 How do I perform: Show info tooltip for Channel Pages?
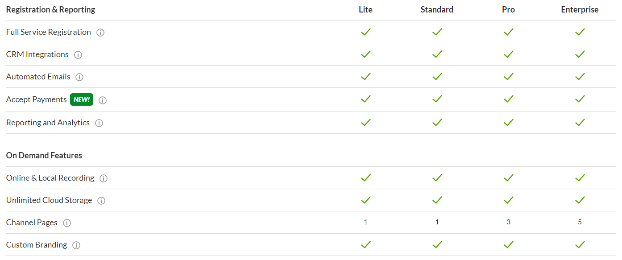[67, 223]
